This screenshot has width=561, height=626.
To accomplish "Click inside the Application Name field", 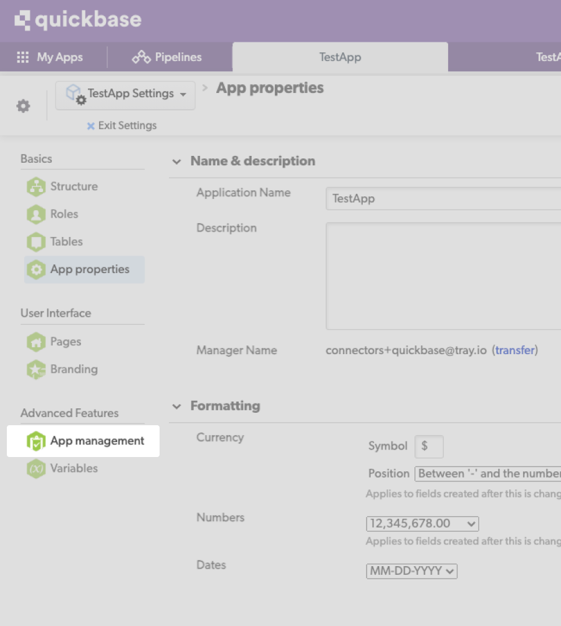I will tap(436, 198).
